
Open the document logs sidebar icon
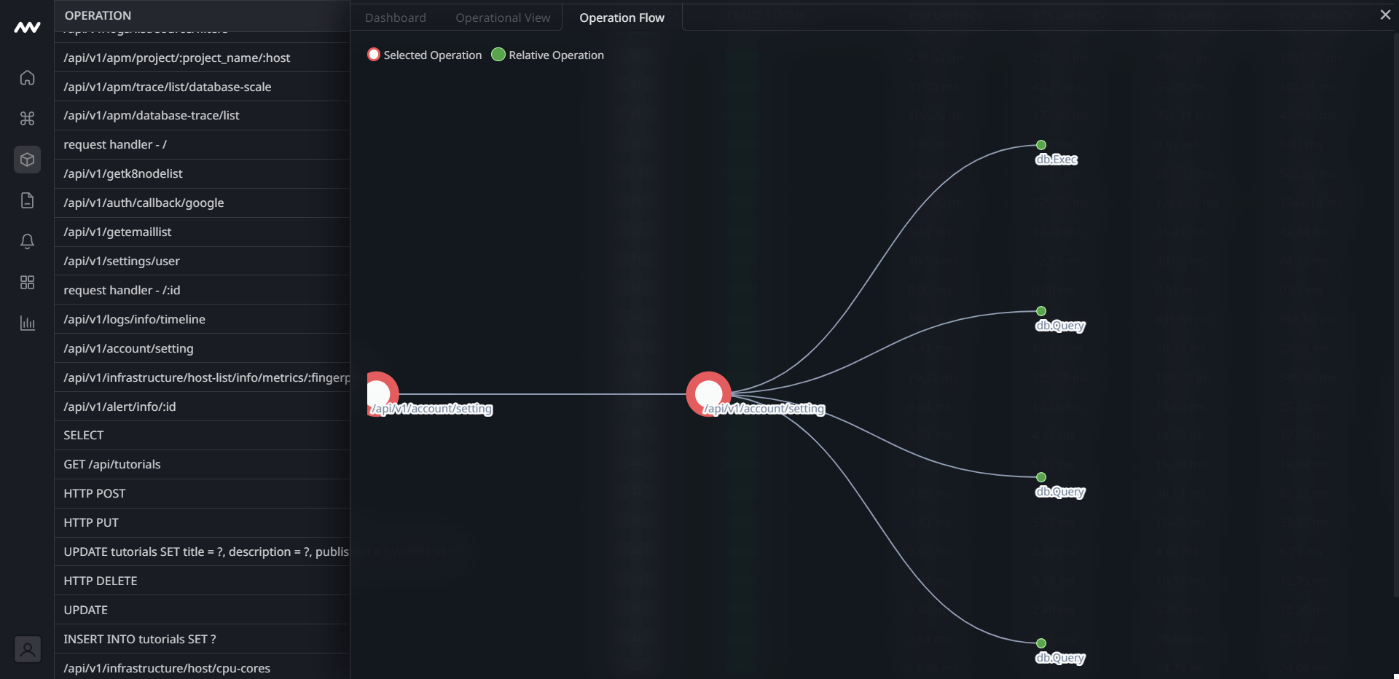click(27, 200)
